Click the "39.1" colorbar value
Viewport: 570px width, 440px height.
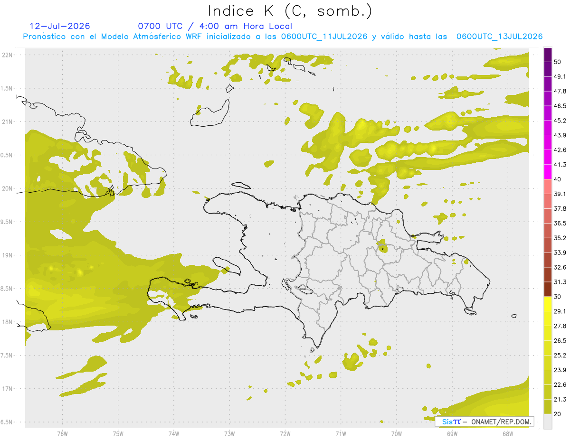click(x=560, y=194)
